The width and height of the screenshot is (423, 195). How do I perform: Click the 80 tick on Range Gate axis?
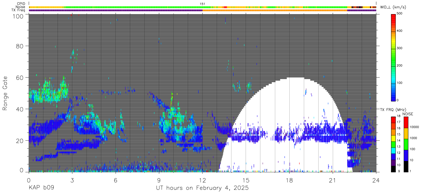pyautogui.click(x=20, y=46)
